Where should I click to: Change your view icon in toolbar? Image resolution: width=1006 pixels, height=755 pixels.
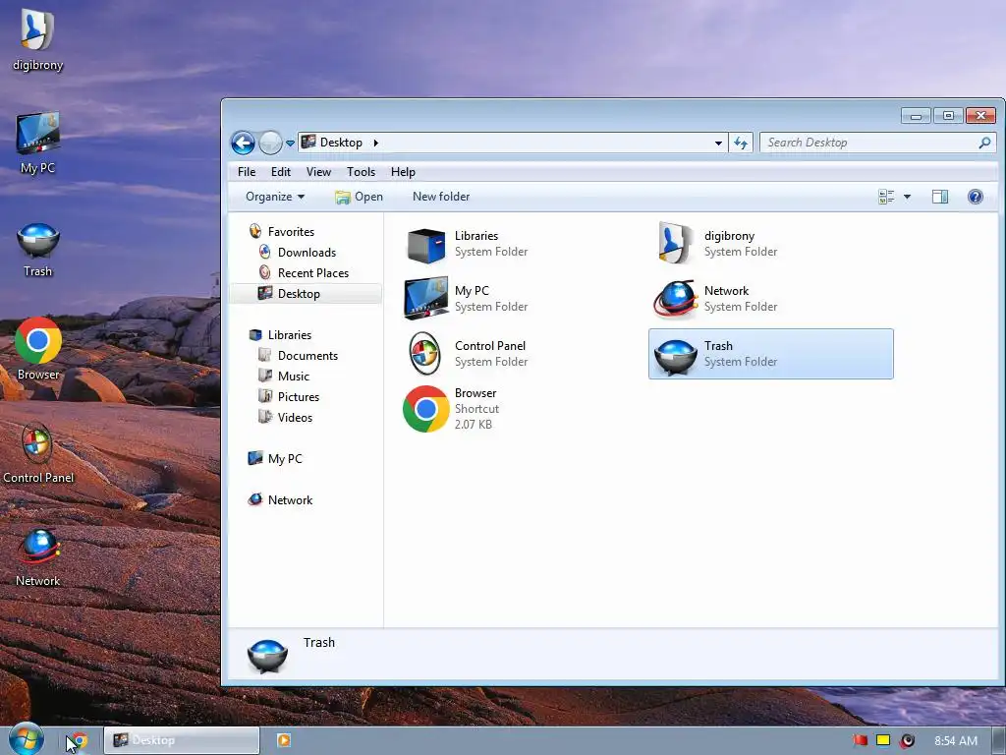coord(886,197)
